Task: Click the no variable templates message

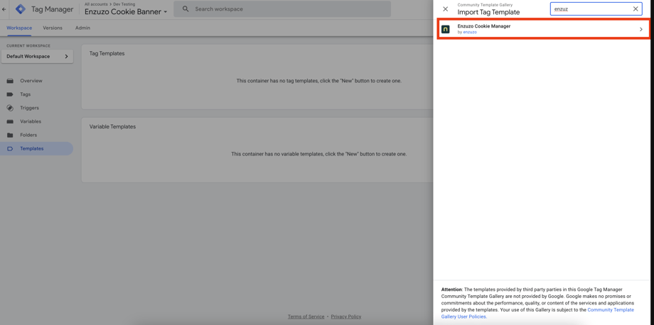Action: (x=319, y=154)
